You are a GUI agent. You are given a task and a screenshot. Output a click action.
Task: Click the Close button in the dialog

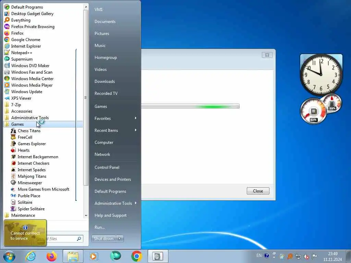258,191
